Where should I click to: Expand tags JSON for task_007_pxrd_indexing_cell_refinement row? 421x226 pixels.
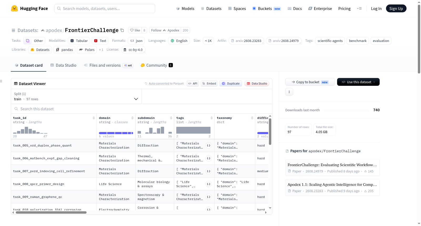pos(209,171)
